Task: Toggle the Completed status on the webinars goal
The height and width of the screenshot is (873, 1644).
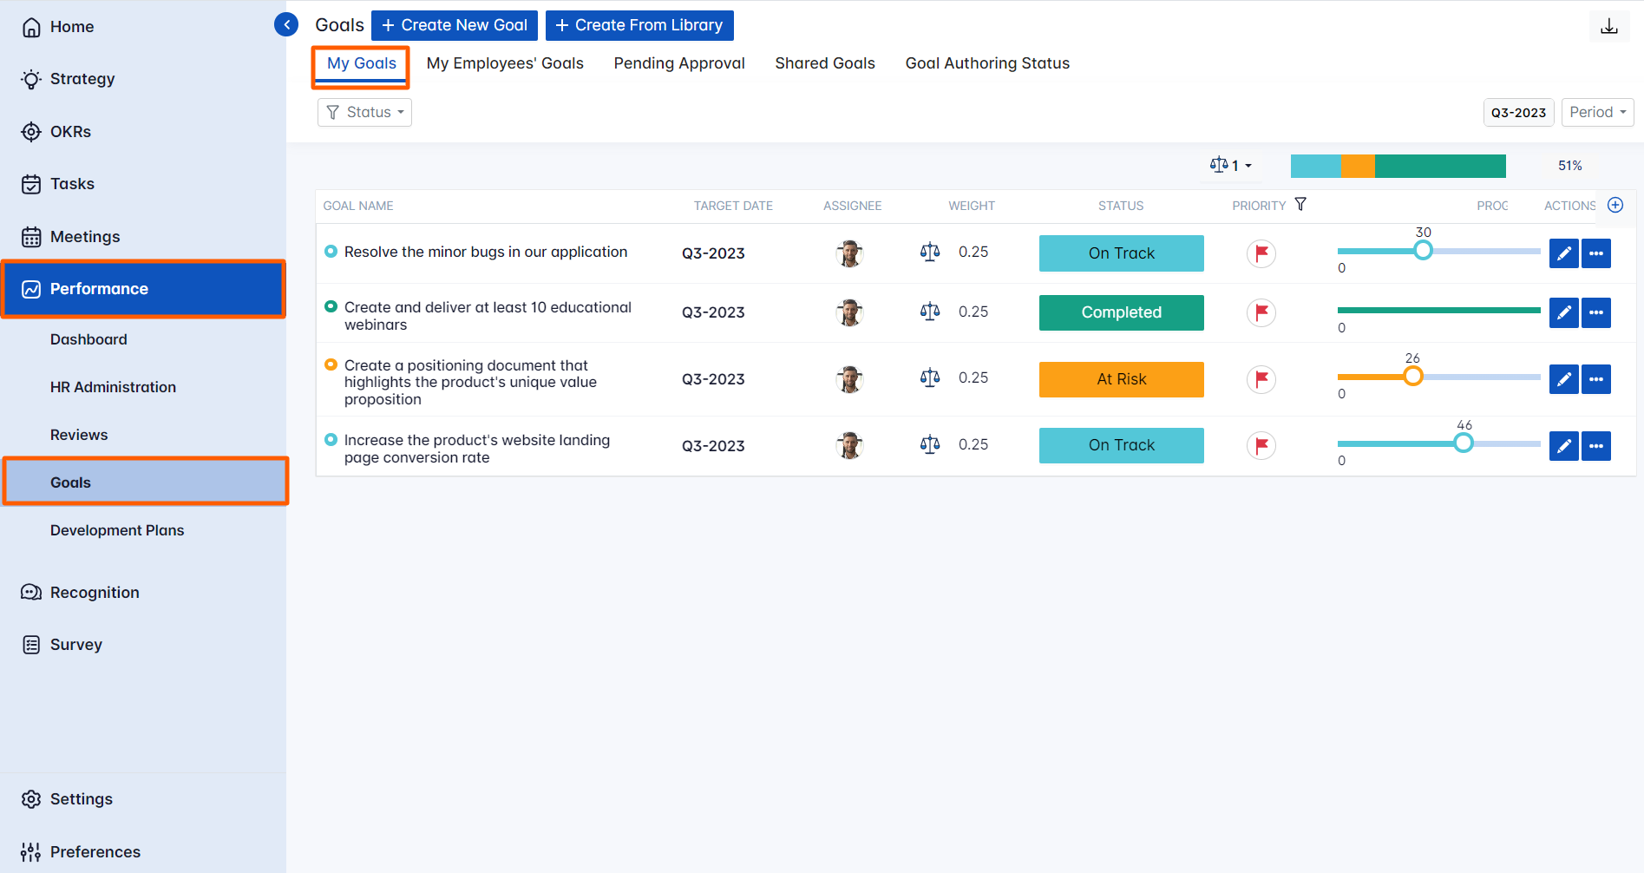Action: pyautogui.click(x=1121, y=312)
